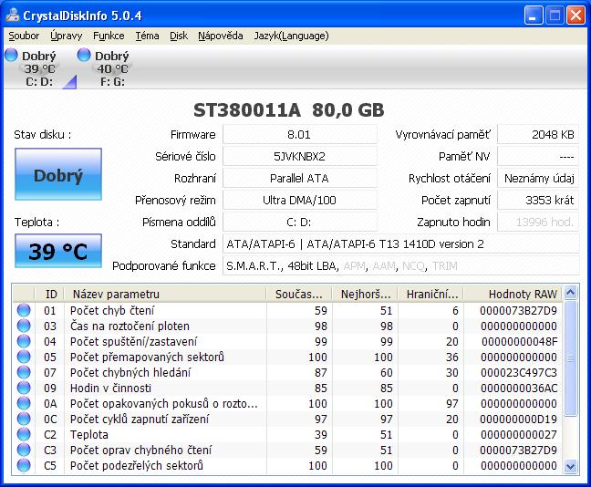Viewport: 591px width, 487px height.
Task: Click RAW value 0000000036AC
Action: 519,388
